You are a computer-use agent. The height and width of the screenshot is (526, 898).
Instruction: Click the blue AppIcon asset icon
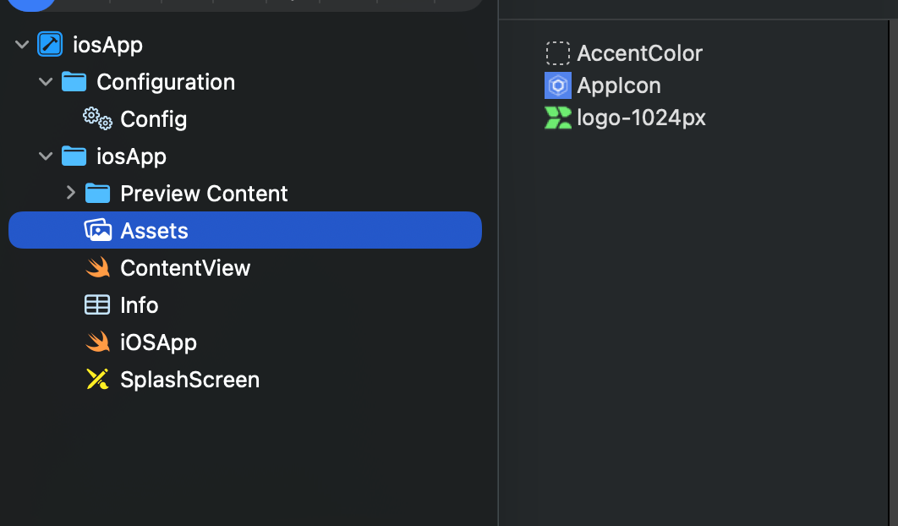click(558, 85)
